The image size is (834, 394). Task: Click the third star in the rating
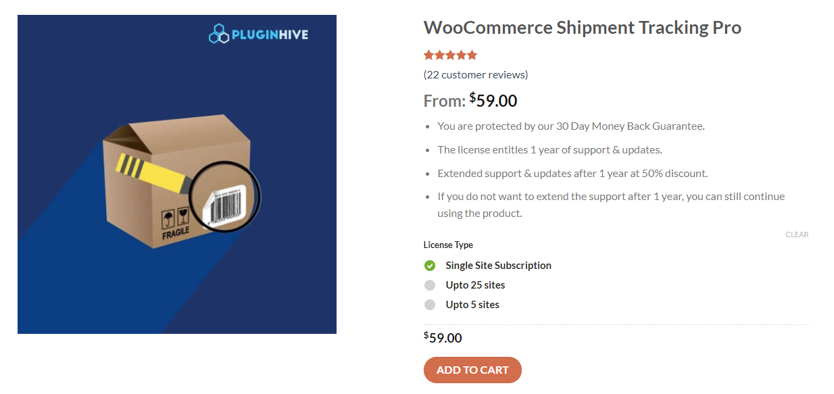pyautogui.click(x=451, y=55)
